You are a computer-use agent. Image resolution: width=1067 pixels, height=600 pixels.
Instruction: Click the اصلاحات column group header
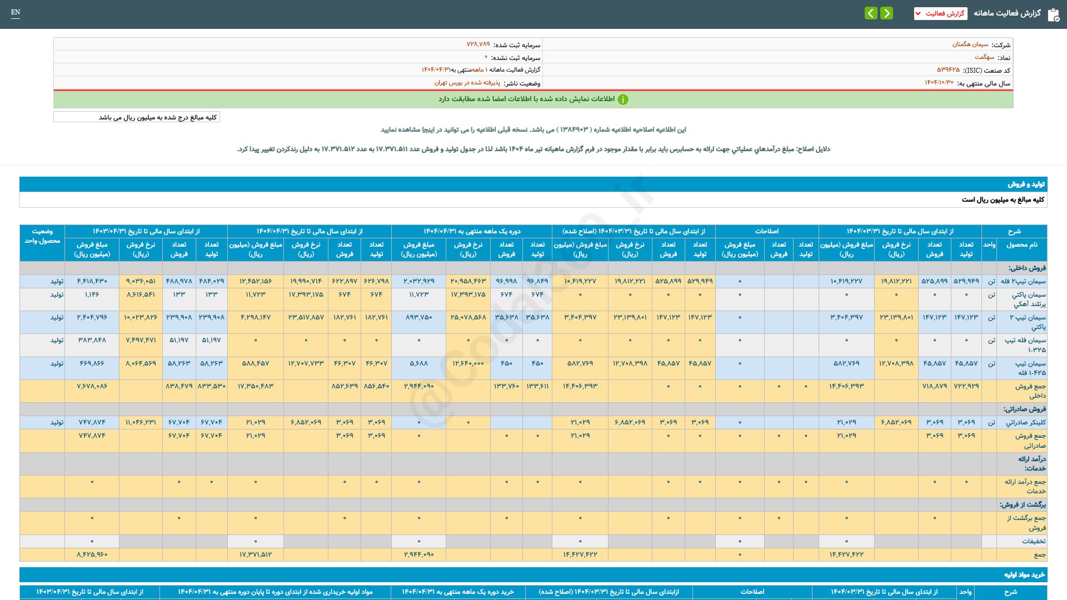[x=766, y=231]
